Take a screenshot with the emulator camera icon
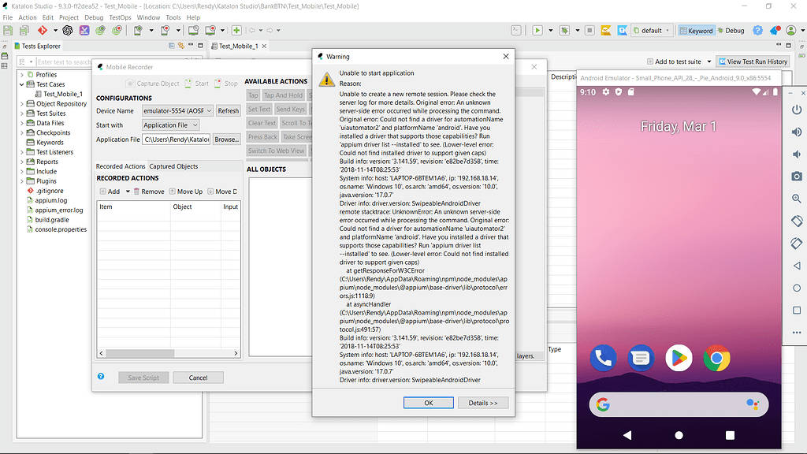The height and width of the screenshot is (454, 807). 797,177
